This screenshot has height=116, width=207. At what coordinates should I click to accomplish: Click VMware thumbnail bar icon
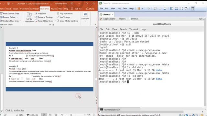pos(176,9)
